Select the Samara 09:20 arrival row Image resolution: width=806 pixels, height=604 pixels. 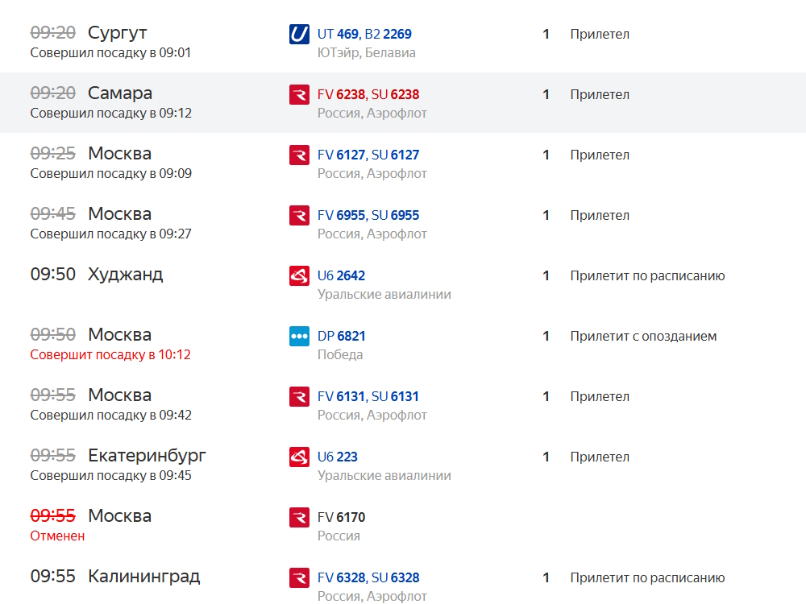[403, 103]
